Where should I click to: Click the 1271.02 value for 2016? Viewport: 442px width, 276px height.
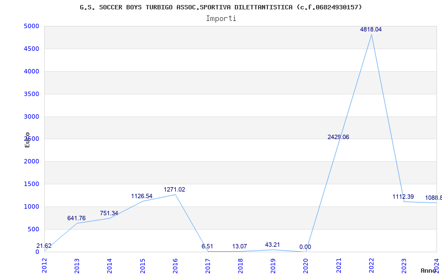[175, 189]
